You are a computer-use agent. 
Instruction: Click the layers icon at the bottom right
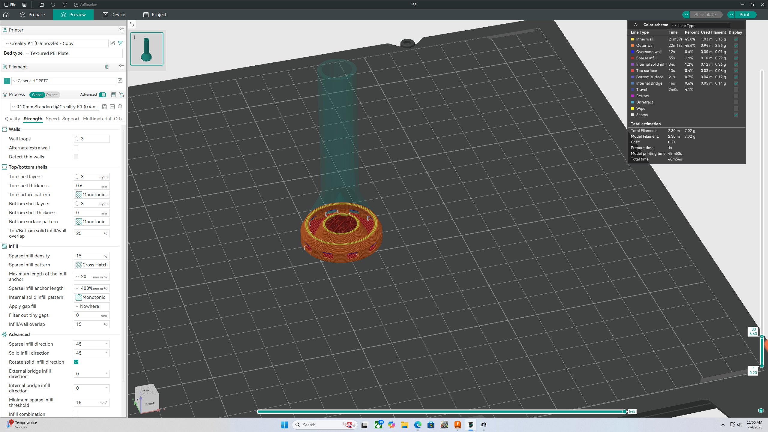tap(761, 410)
